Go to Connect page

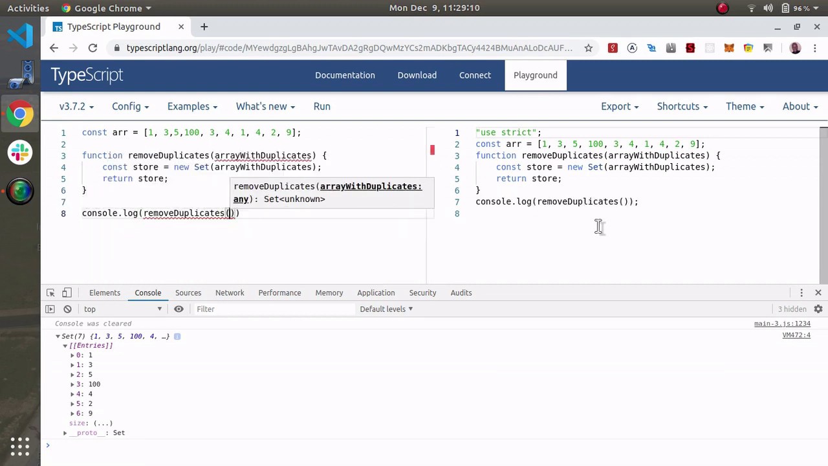point(475,75)
